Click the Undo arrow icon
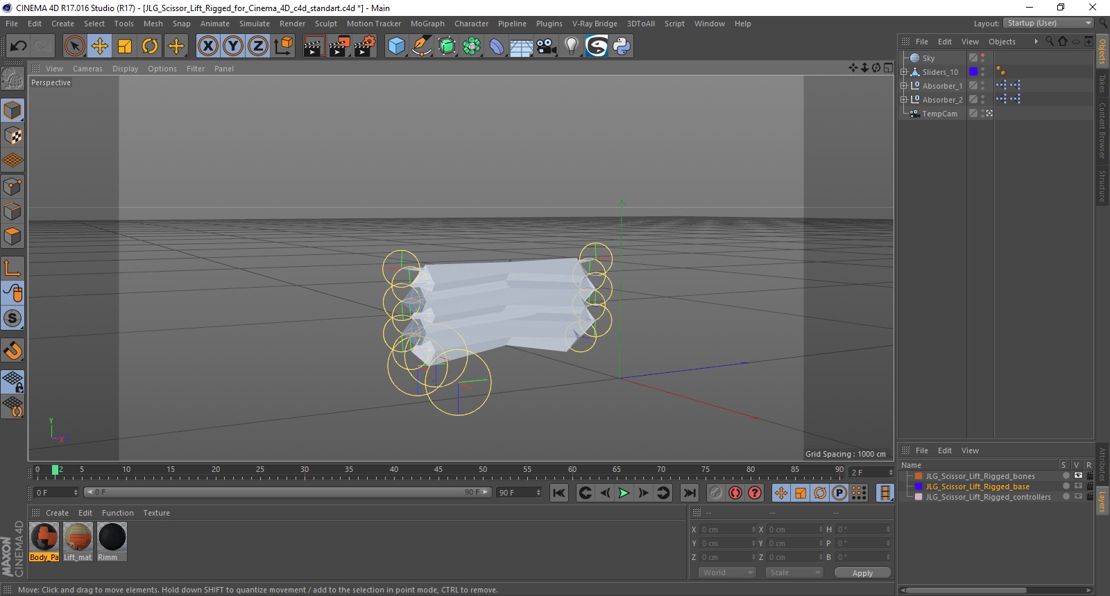1110x596 pixels. click(18, 46)
